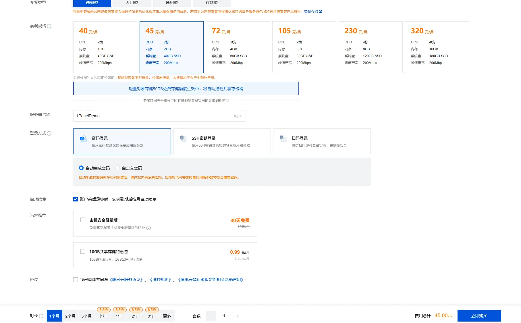Click the 立即购买 purchase button
This screenshot has height=323, width=521.
pos(479,316)
